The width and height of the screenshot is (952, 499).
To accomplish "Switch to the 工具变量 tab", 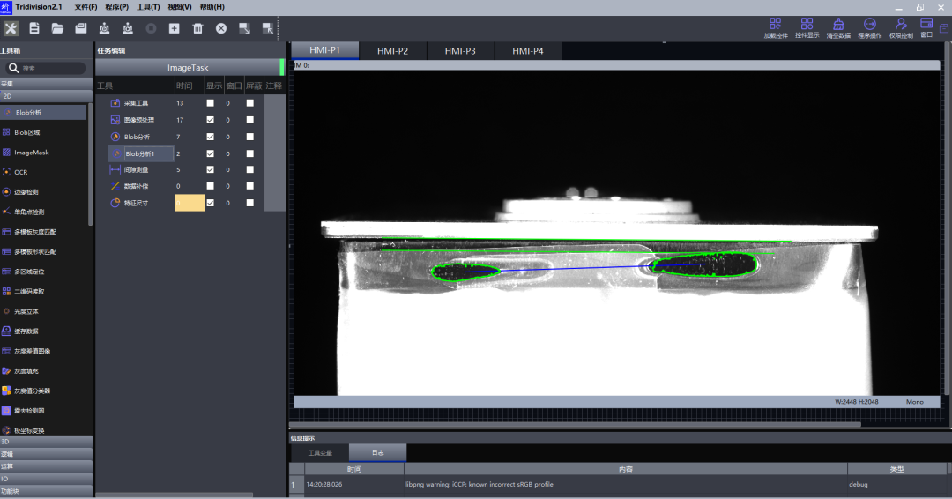I will point(319,452).
